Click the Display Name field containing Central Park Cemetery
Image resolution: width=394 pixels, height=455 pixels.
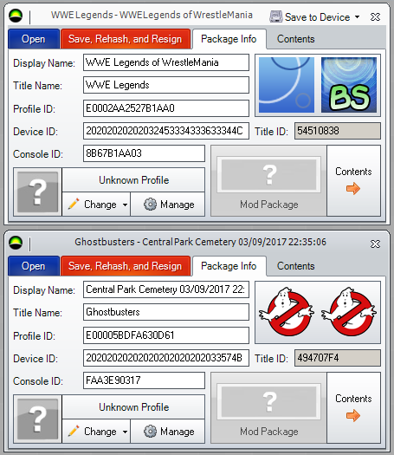pos(166,289)
